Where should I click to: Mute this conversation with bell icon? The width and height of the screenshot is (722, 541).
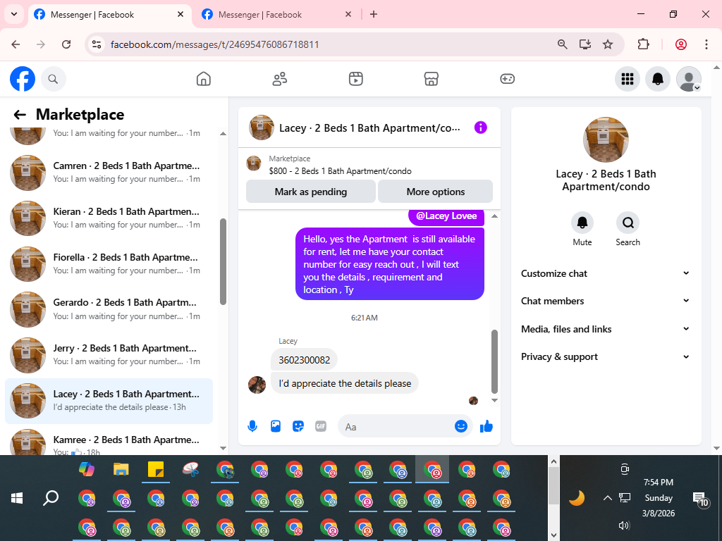pos(582,223)
